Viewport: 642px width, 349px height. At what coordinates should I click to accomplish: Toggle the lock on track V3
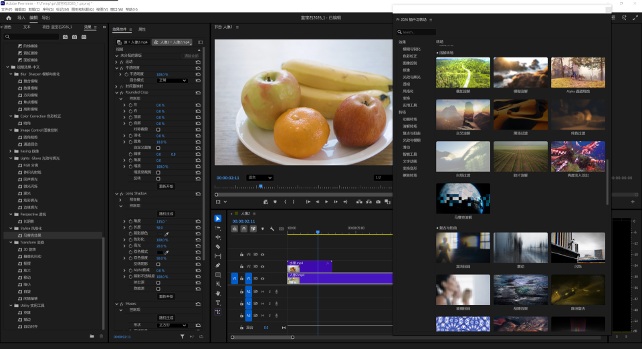pyautogui.click(x=241, y=255)
